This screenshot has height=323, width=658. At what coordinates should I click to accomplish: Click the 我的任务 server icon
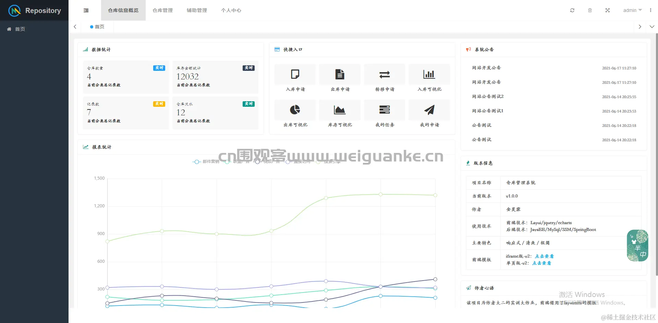pyautogui.click(x=385, y=109)
